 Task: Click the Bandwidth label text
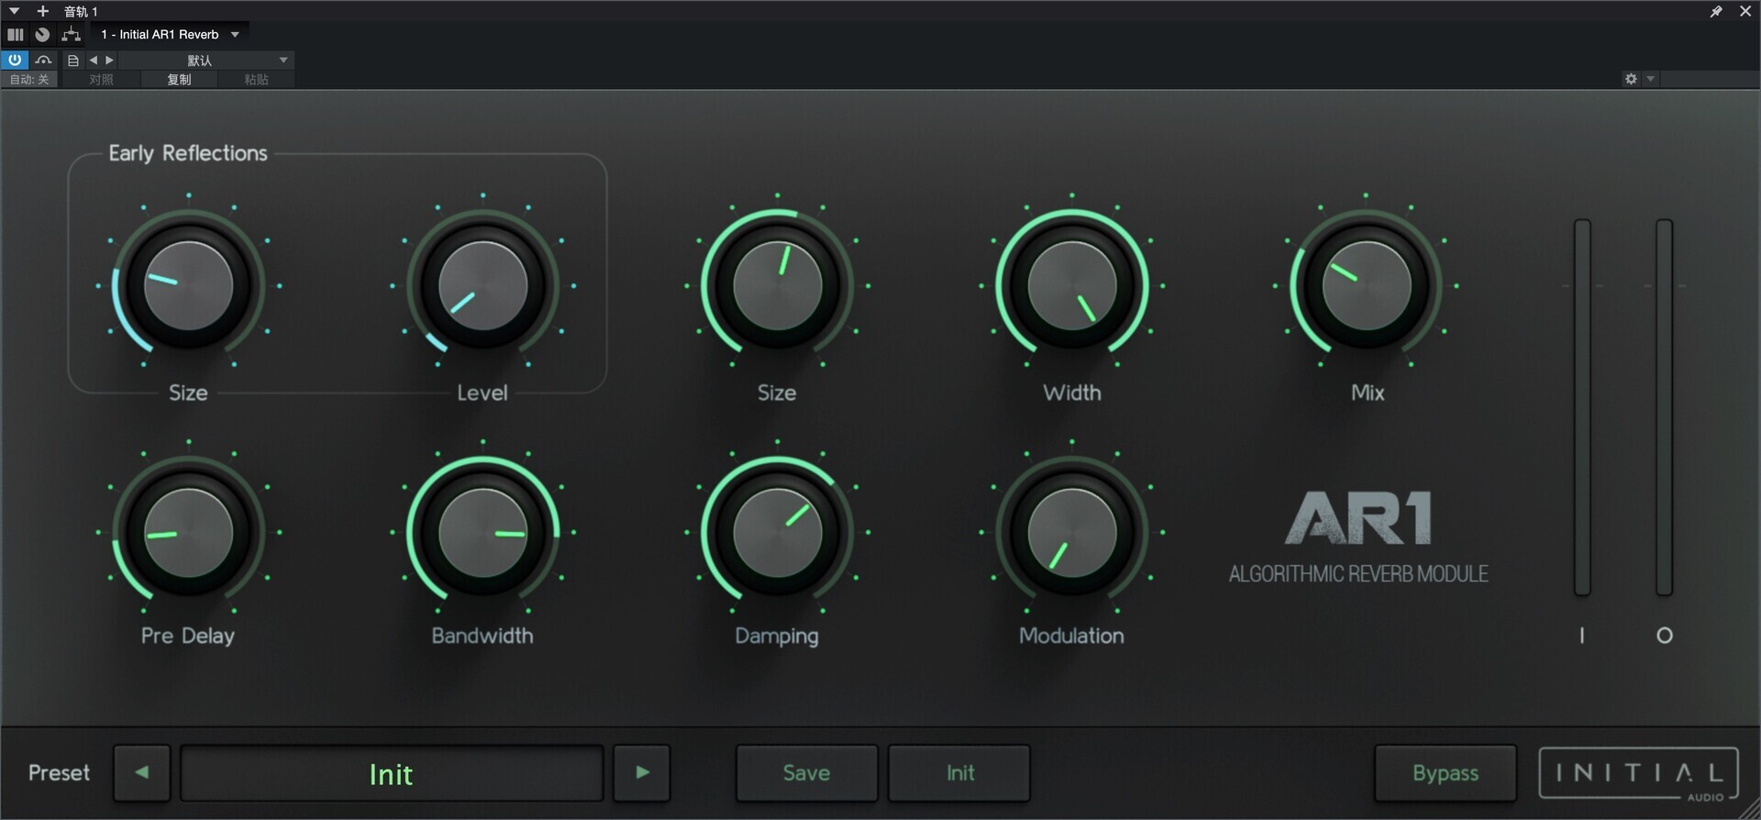[x=482, y=636]
